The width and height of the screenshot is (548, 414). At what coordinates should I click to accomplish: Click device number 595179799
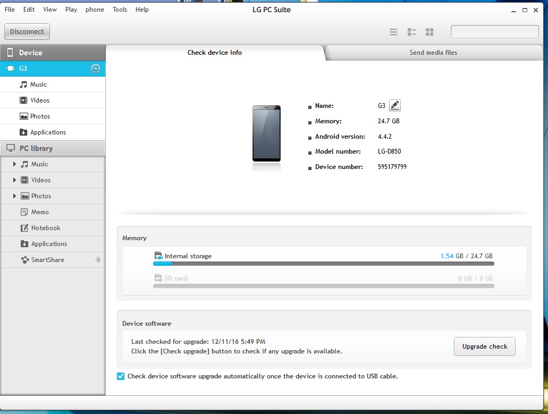click(392, 167)
